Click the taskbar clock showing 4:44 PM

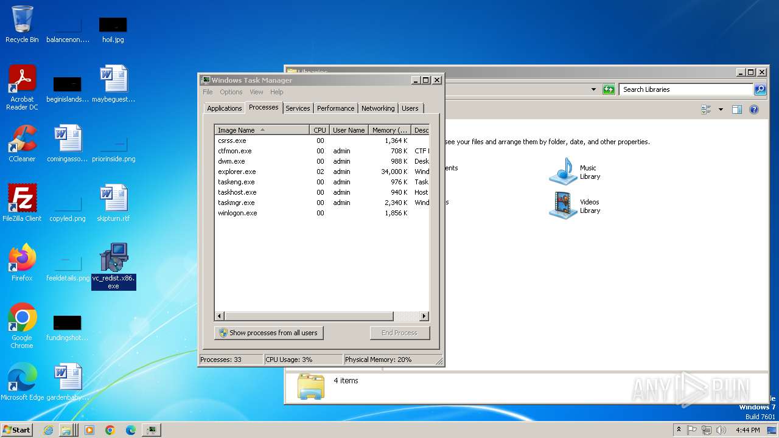tap(747, 430)
